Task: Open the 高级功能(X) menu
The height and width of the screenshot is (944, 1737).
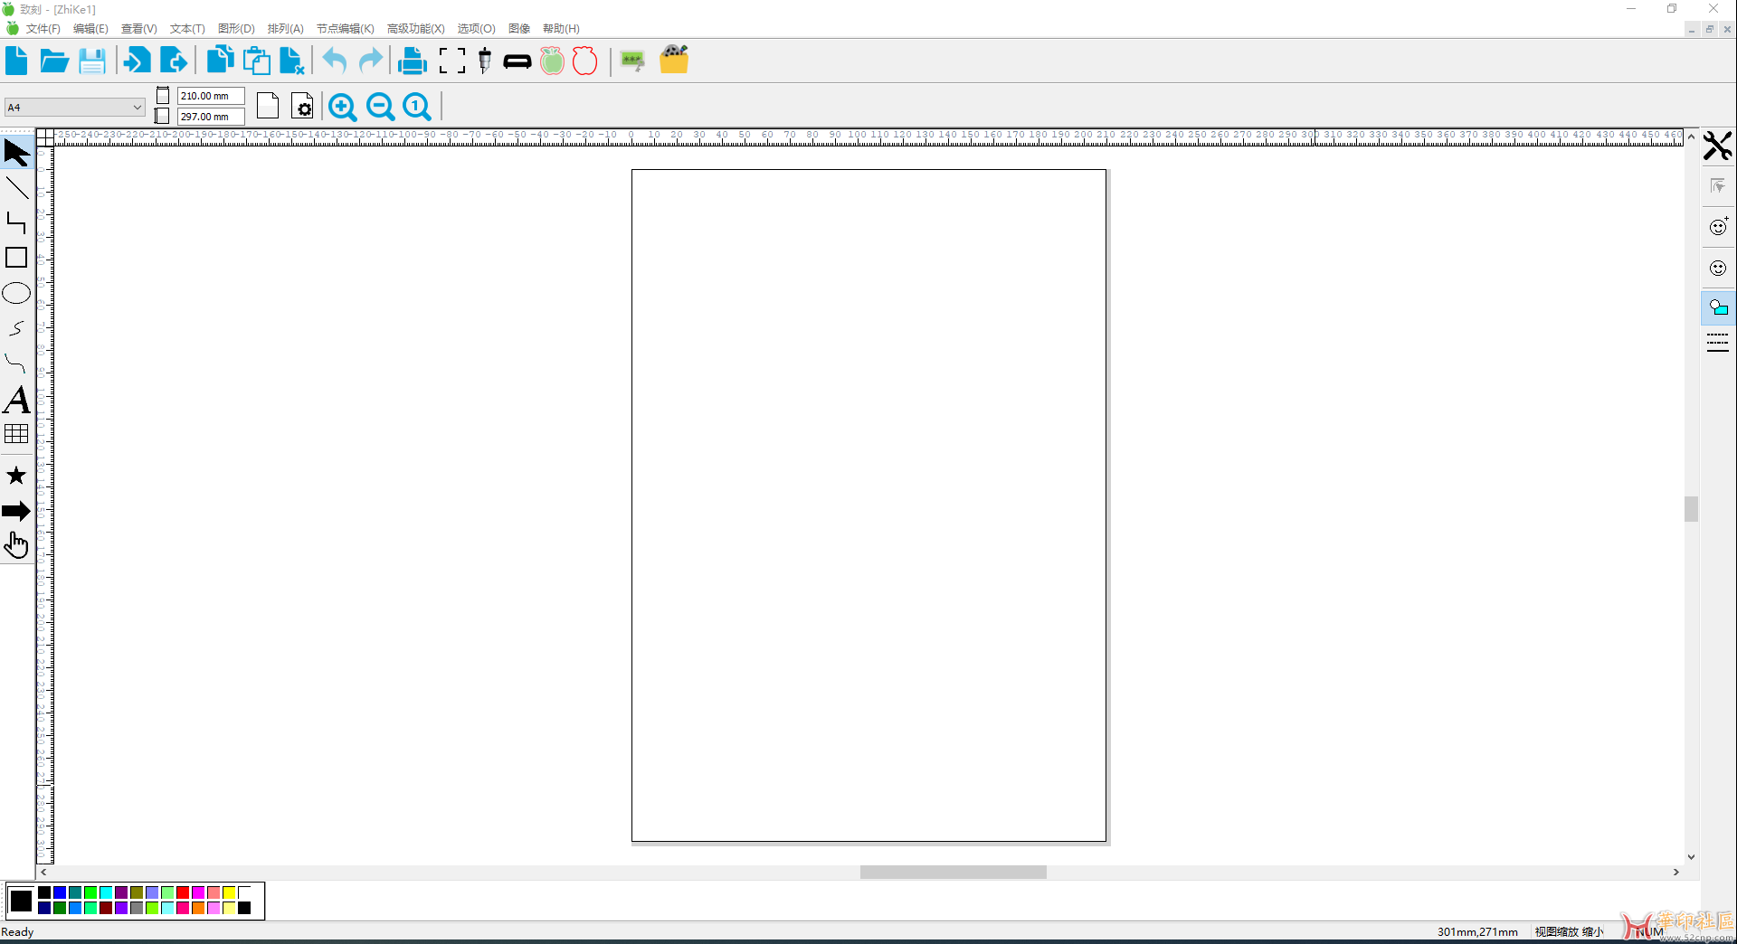Action: [415, 29]
